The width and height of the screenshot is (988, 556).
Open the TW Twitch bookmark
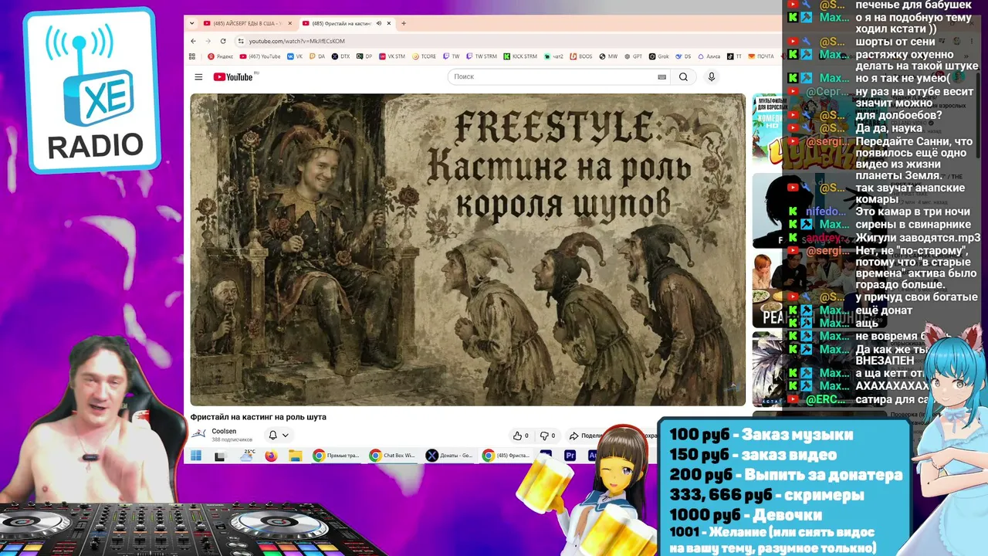click(452, 56)
